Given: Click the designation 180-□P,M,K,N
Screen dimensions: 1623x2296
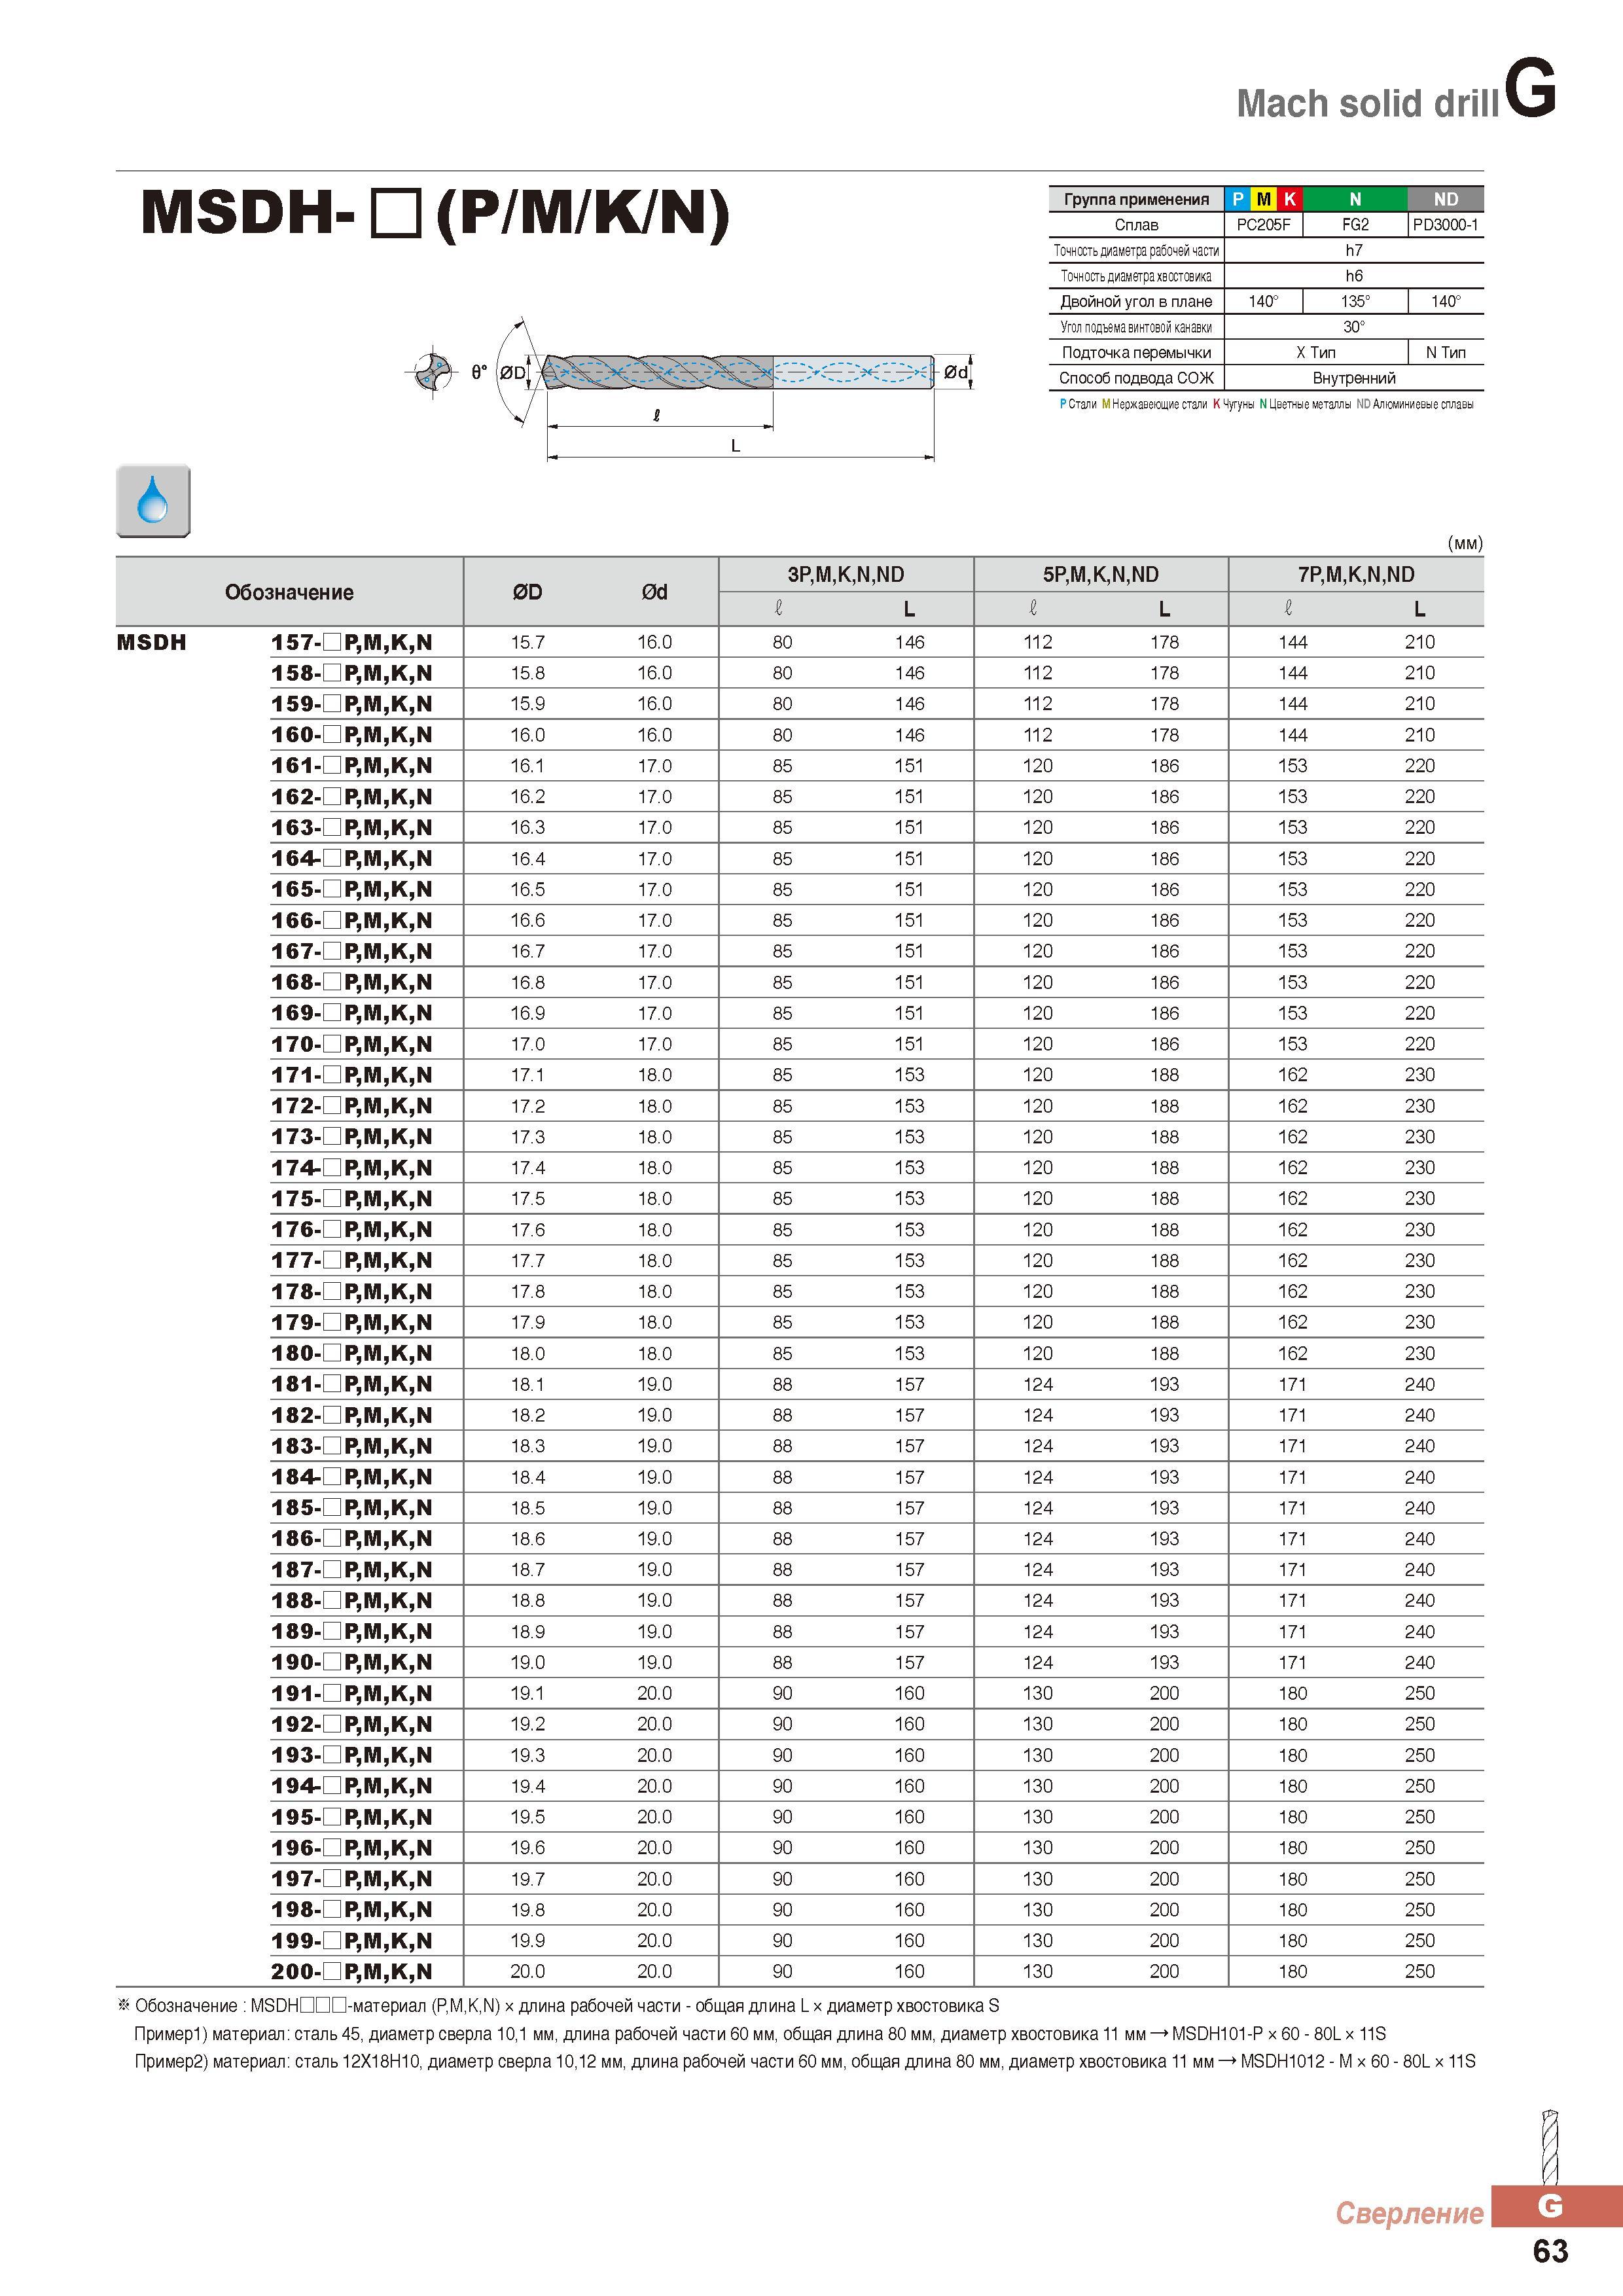Looking at the screenshot, I should (x=352, y=1353).
